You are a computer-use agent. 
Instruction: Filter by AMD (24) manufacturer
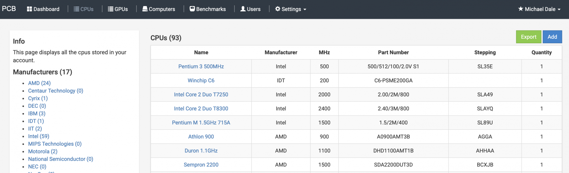(39, 83)
